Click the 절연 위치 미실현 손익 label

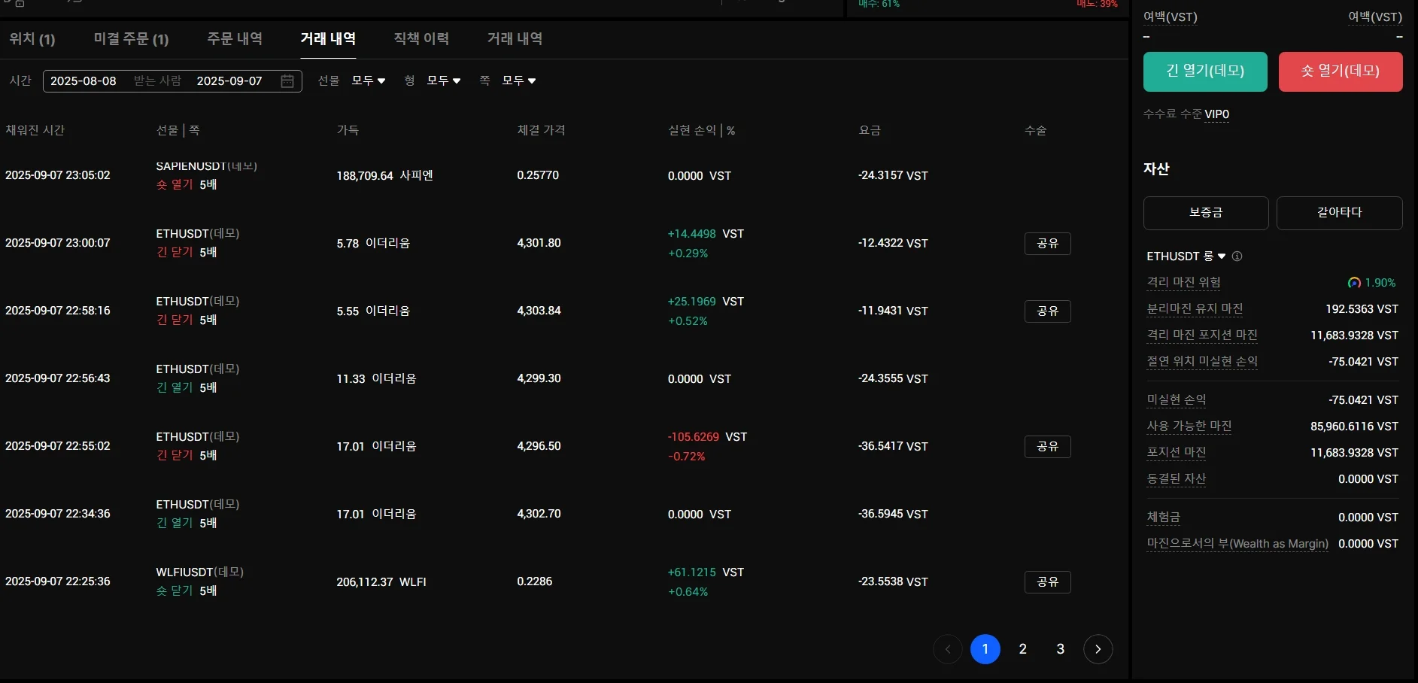(x=1202, y=362)
